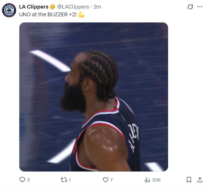Like the post with heart icon

click(105, 180)
